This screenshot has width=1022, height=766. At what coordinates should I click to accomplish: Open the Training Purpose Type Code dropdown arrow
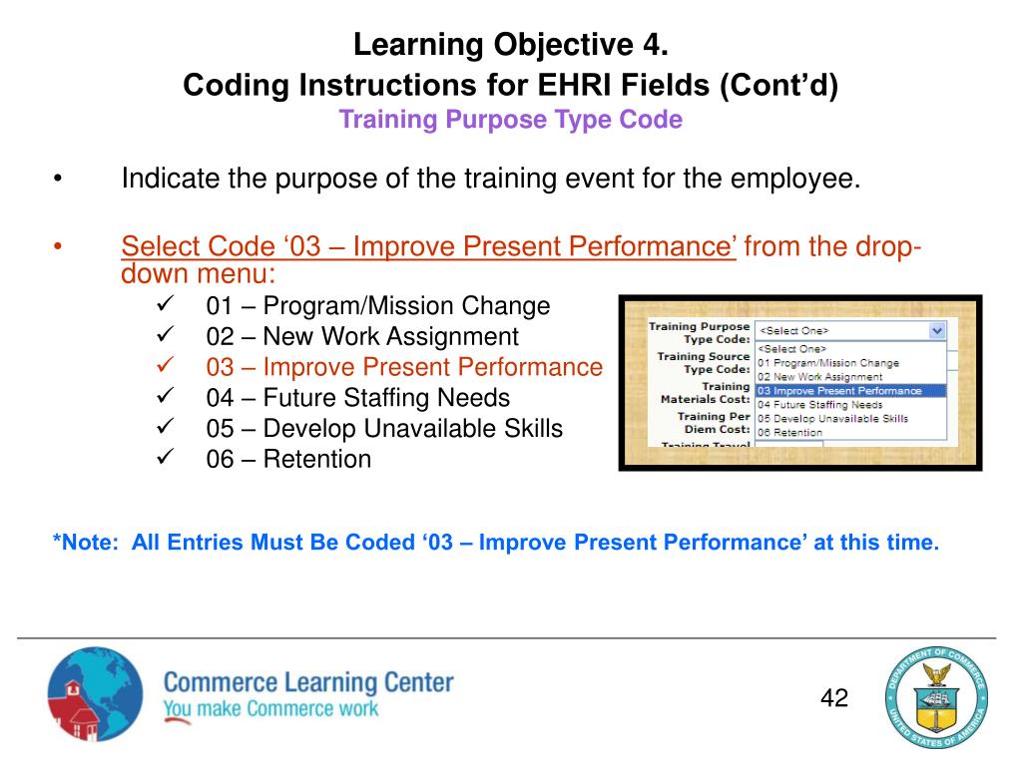click(936, 331)
